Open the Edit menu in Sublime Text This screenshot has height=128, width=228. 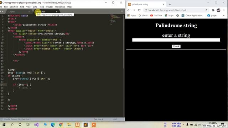[6, 7]
